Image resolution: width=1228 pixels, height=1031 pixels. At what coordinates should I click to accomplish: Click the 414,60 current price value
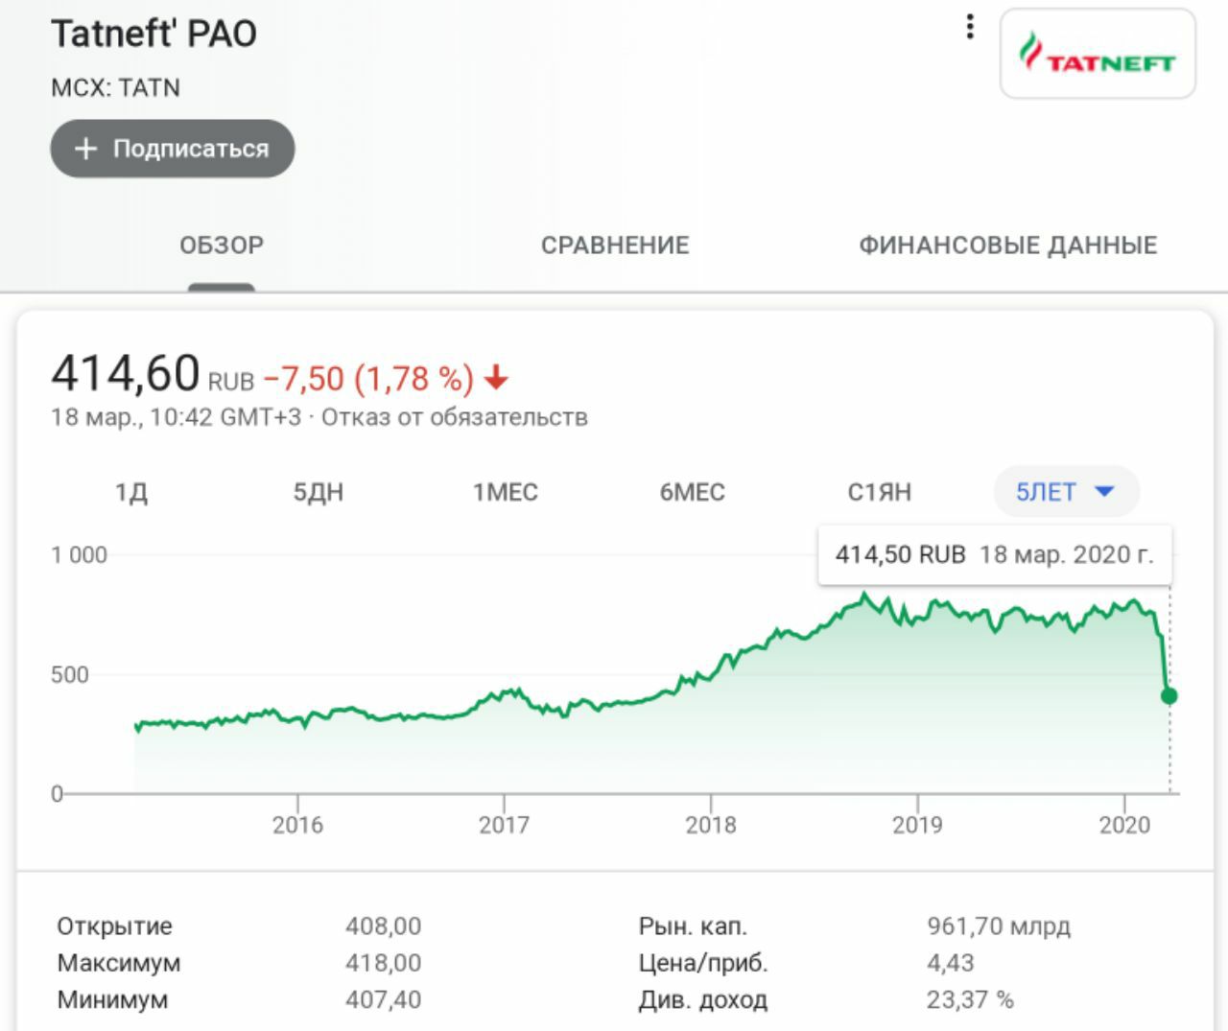point(126,373)
